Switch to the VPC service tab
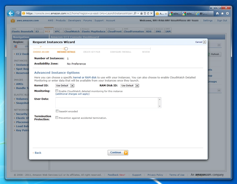Viewport: 237px width, 184px height. tap(58, 31)
